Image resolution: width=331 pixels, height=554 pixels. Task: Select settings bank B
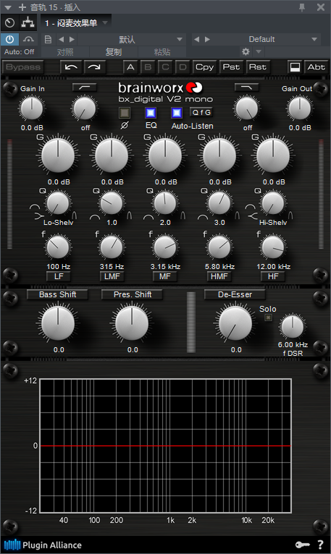click(x=148, y=67)
